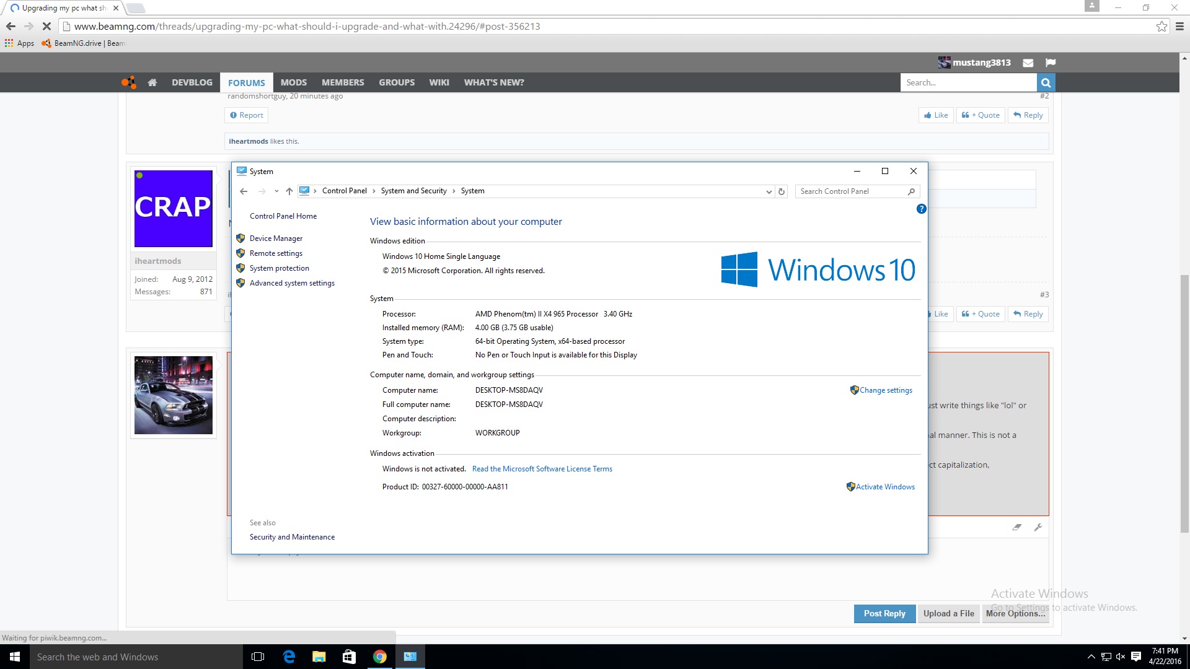This screenshot has width=1190, height=669.
Task: Click editor wrench BB code icon
Action: coord(1038,527)
